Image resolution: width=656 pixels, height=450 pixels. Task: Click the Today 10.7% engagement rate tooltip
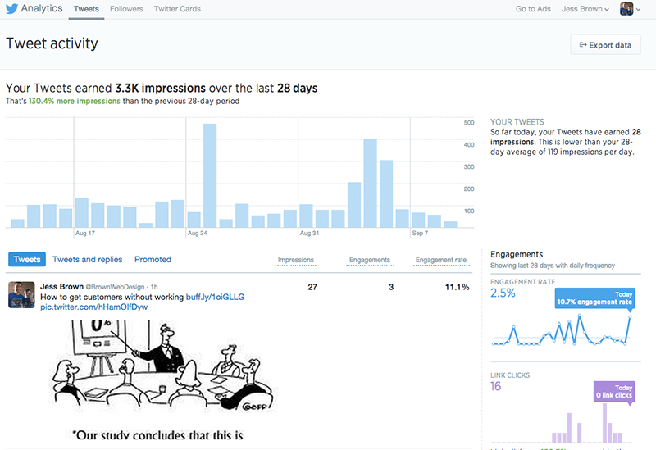pyautogui.click(x=594, y=298)
